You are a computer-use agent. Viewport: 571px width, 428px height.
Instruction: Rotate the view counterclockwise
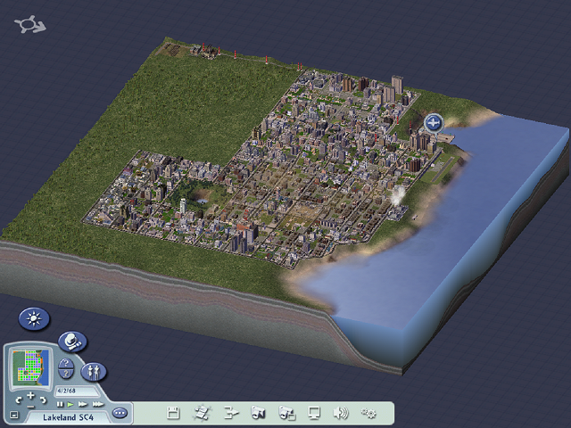[18, 401]
